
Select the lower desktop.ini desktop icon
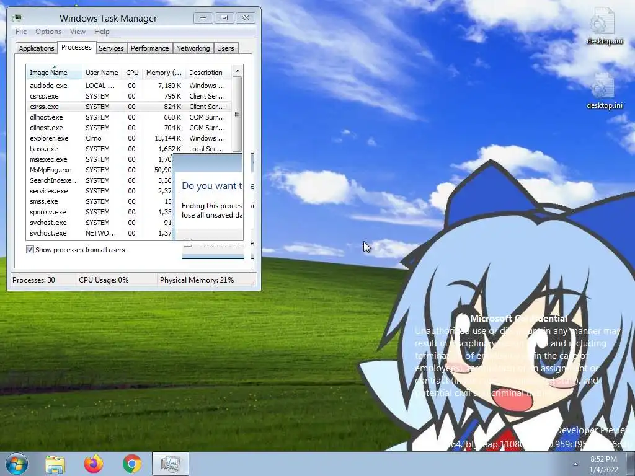coord(604,90)
